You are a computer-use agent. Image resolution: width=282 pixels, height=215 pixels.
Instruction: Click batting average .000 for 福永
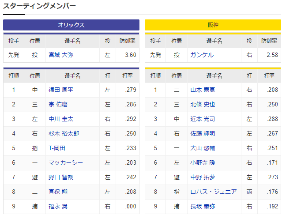131,206
